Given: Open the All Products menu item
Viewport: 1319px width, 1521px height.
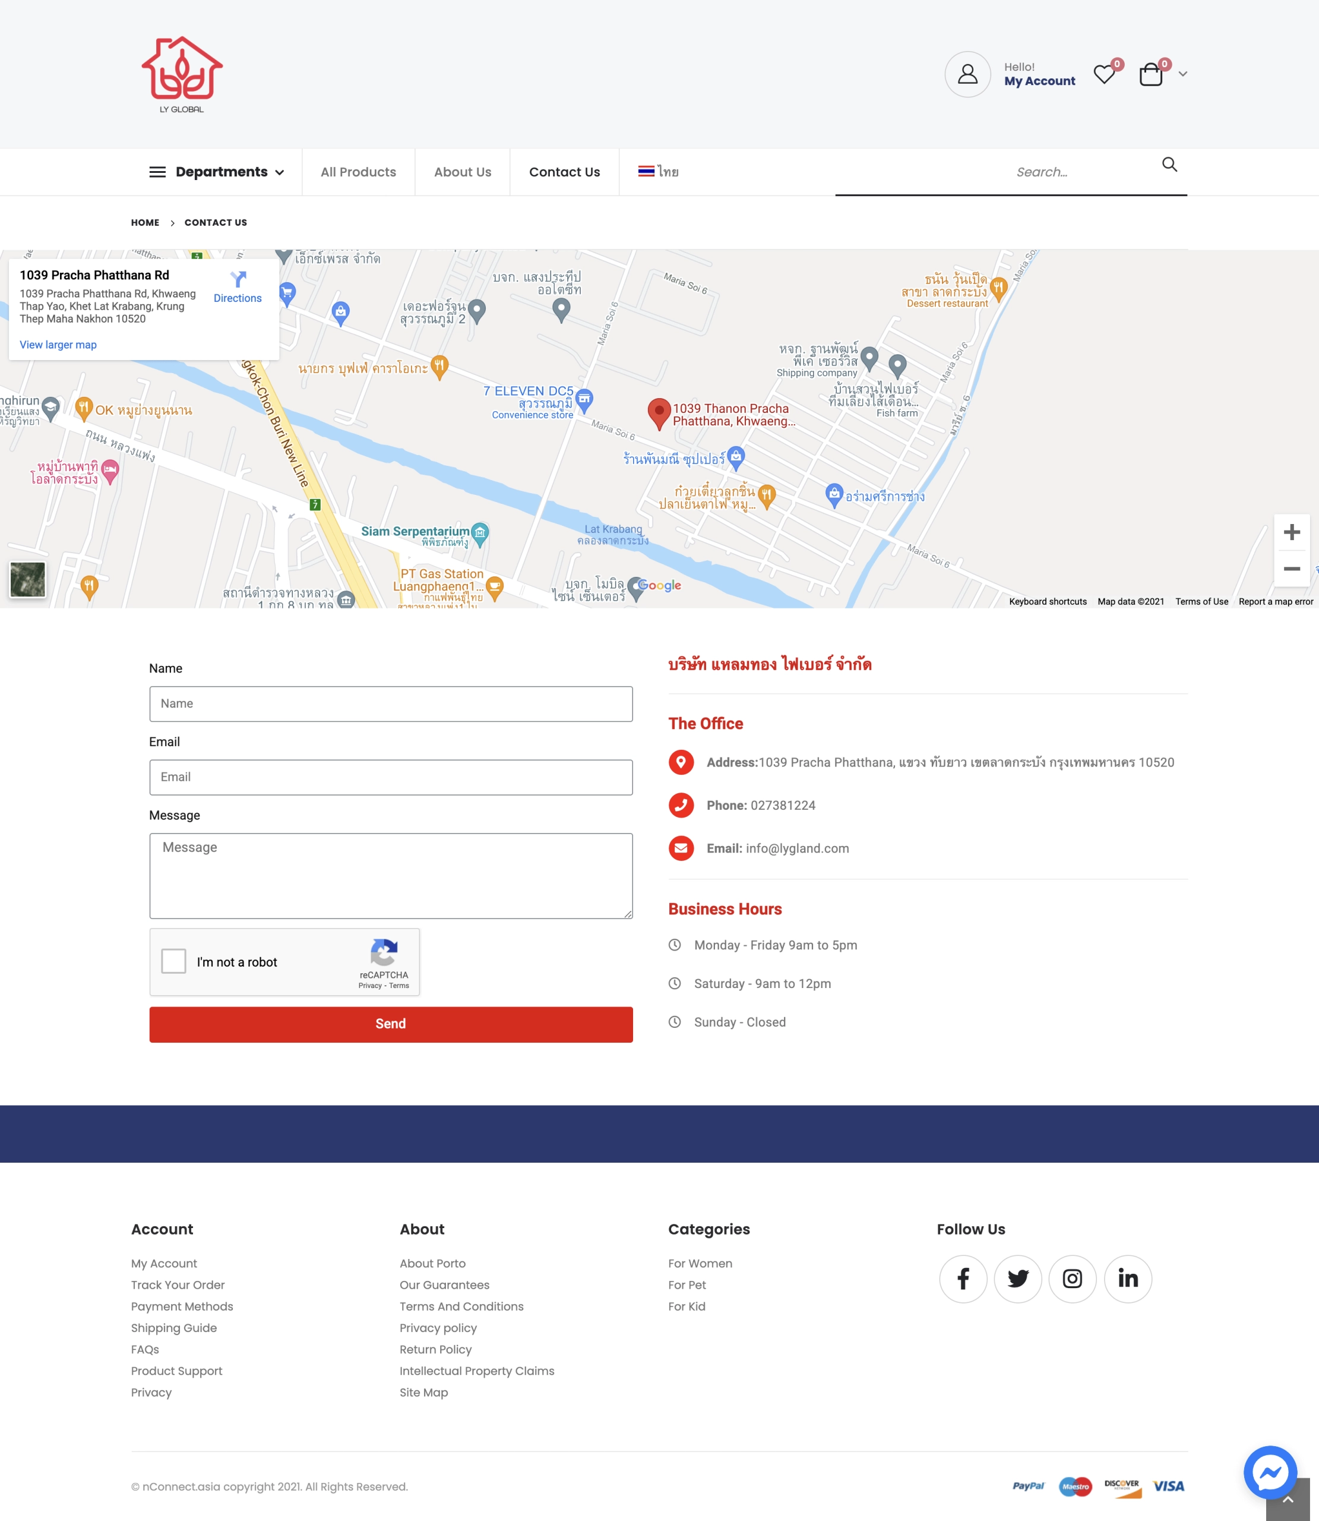Looking at the screenshot, I should point(358,172).
